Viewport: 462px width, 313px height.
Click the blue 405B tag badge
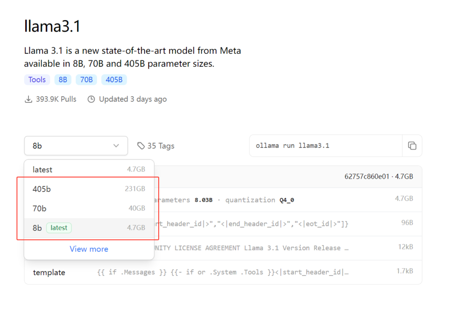pyautogui.click(x=114, y=80)
